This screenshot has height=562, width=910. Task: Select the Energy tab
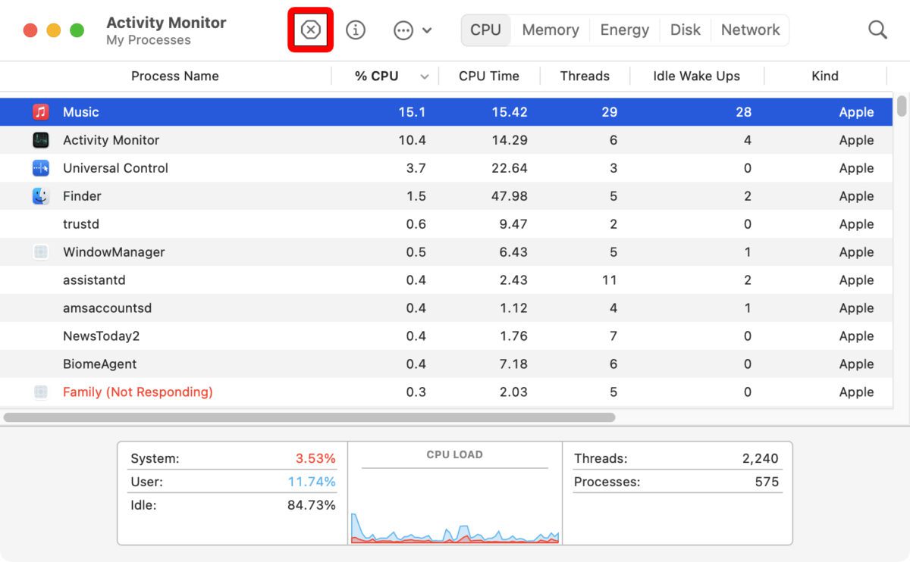[x=624, y=30]
